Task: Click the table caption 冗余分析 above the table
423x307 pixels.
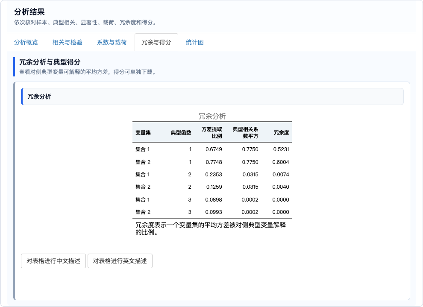Action: (212, 116)
